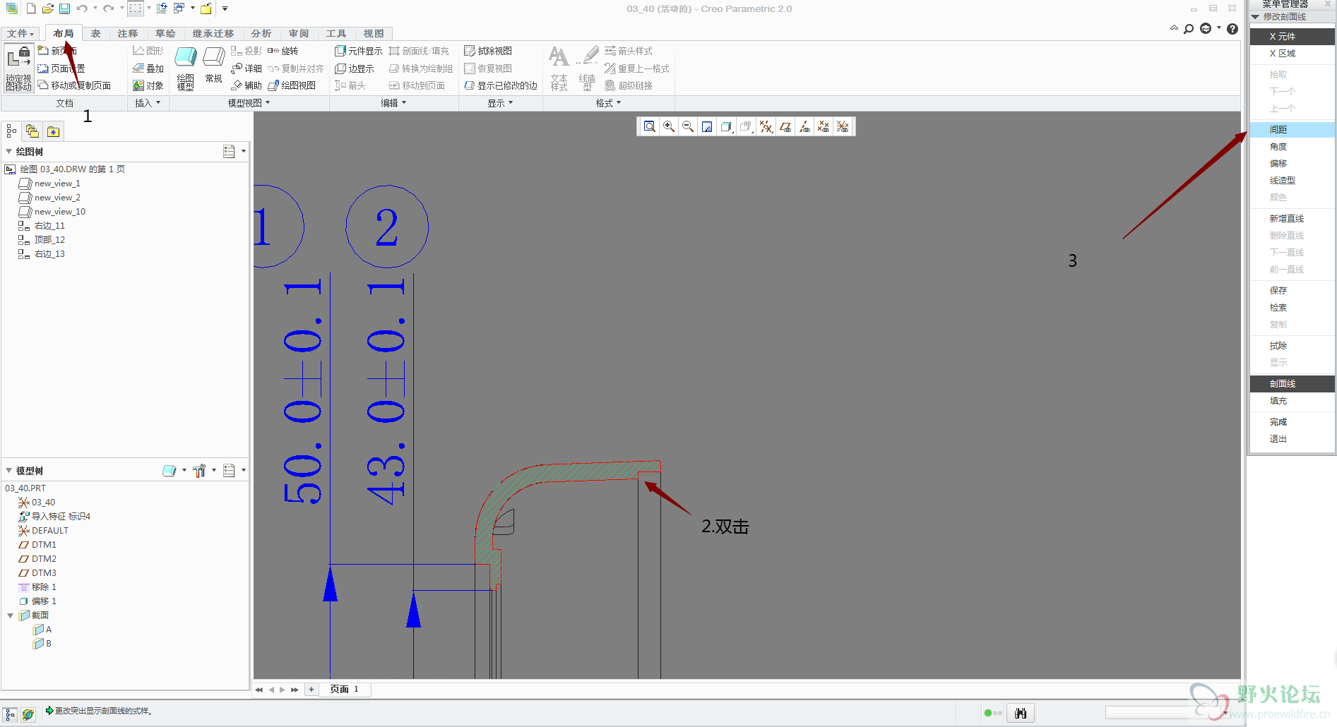Click the 辅助 auxiliary view button
Image resolution: width=1337 pixels, height=727 pixels.
(246, 85)
